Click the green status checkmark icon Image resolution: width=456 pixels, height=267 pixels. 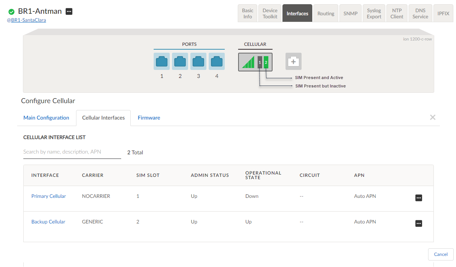coord(11,11)
